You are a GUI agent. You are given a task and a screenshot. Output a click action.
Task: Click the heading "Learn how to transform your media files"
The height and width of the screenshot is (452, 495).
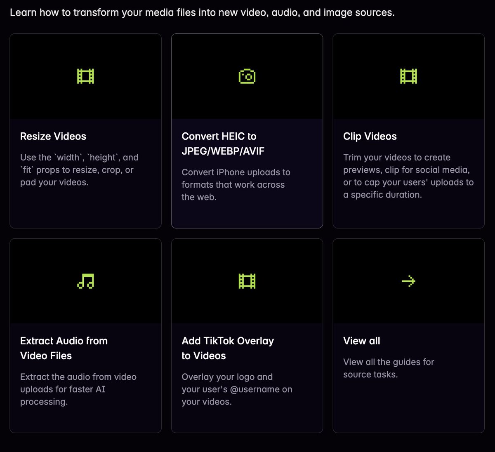pos(202,12)
